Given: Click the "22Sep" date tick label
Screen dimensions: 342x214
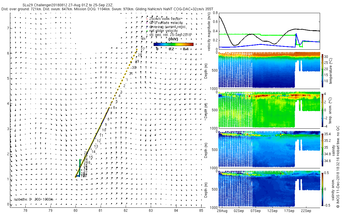Looking at the screenshot, I should 306,211.
